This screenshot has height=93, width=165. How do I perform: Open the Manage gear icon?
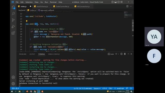[x=13, y=84]
